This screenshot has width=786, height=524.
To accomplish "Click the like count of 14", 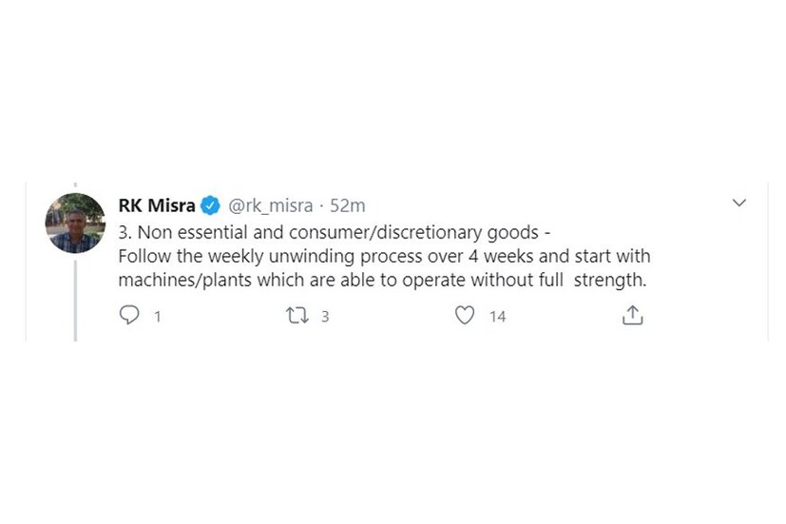I will click(x=497, y=317).
